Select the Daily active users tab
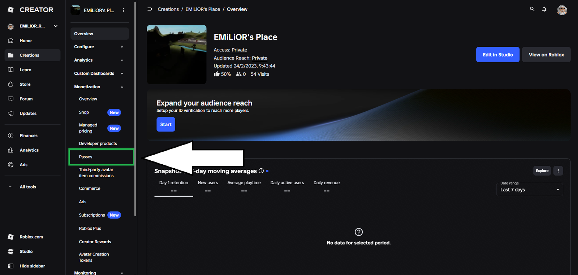 click(287, 187)
